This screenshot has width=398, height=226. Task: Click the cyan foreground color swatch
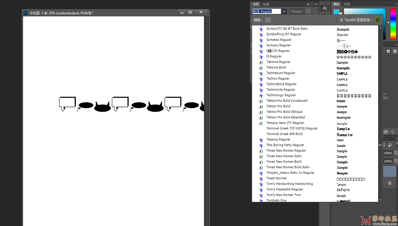[336, 12]
